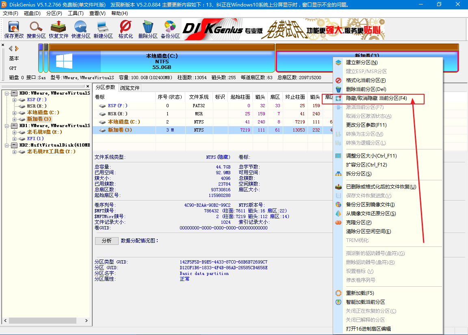Click the icon beside 智能加载当前分区

[x=338, y=302]
